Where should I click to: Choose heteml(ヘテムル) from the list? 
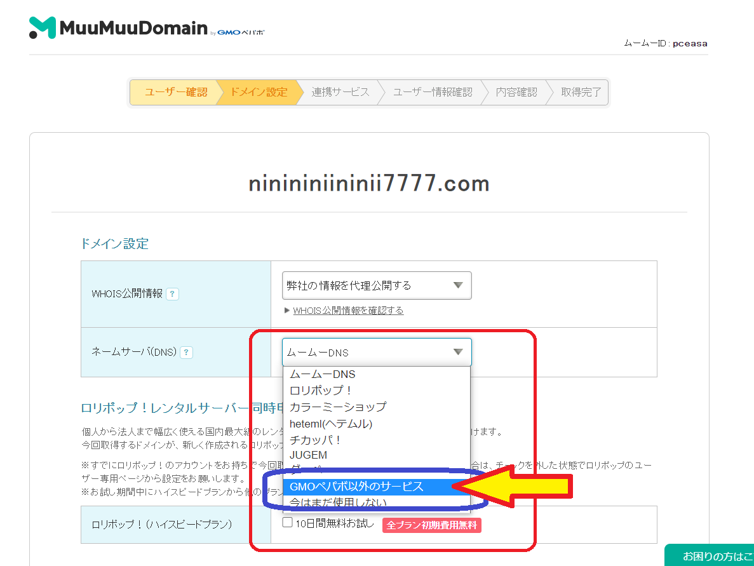point(332,424)
